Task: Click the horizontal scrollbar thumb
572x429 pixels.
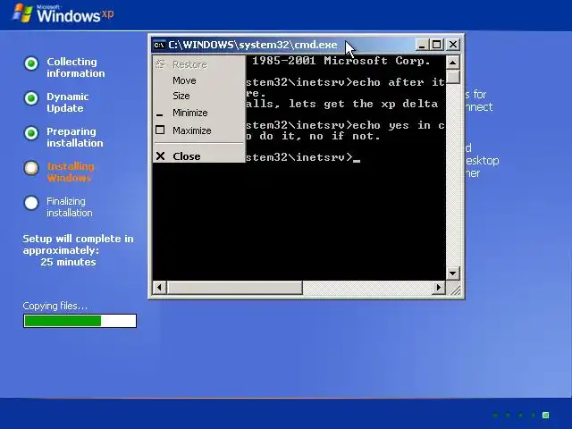Action: (234, 288)
